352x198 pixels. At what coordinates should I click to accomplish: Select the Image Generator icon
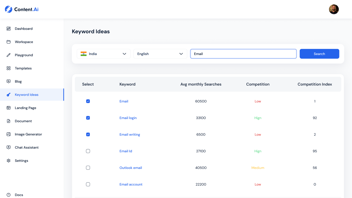8,134
